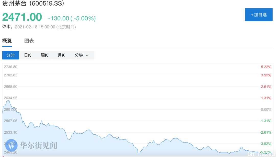Click the 3.92% positive percentage label
Screen dimensions: 276x157
point(266,75)
